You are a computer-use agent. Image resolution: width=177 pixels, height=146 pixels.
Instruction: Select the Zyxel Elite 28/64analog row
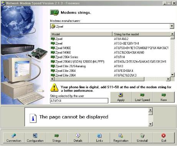click(111, 66)
